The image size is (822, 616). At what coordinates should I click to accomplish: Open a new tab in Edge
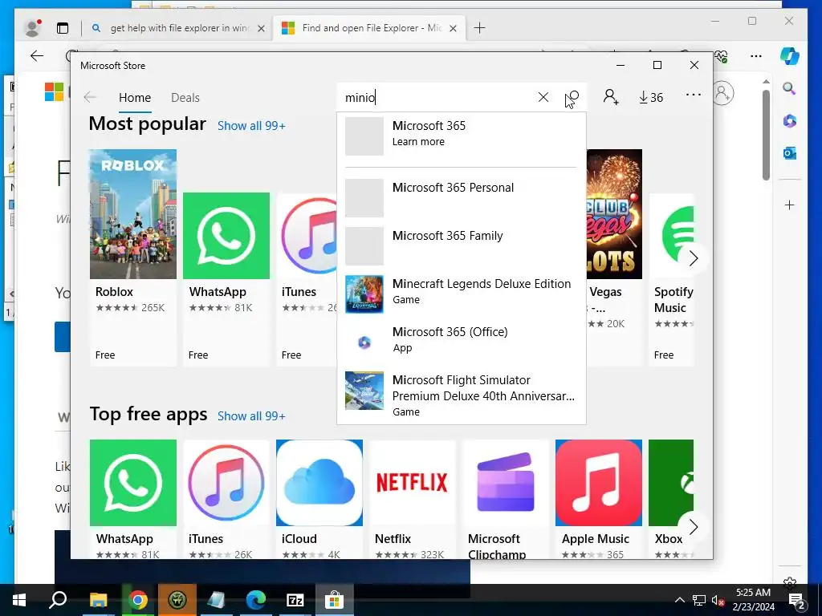[x=479, y=28]
